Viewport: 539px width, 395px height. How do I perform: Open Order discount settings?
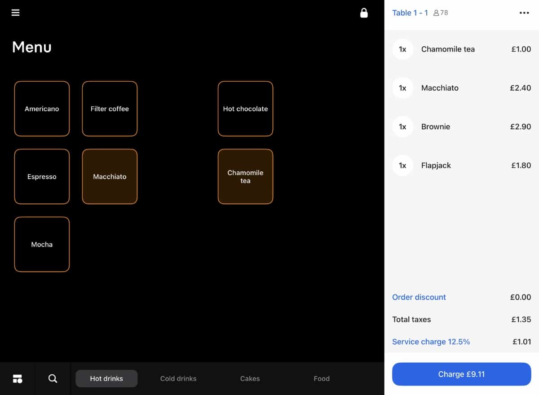(419, 297)
